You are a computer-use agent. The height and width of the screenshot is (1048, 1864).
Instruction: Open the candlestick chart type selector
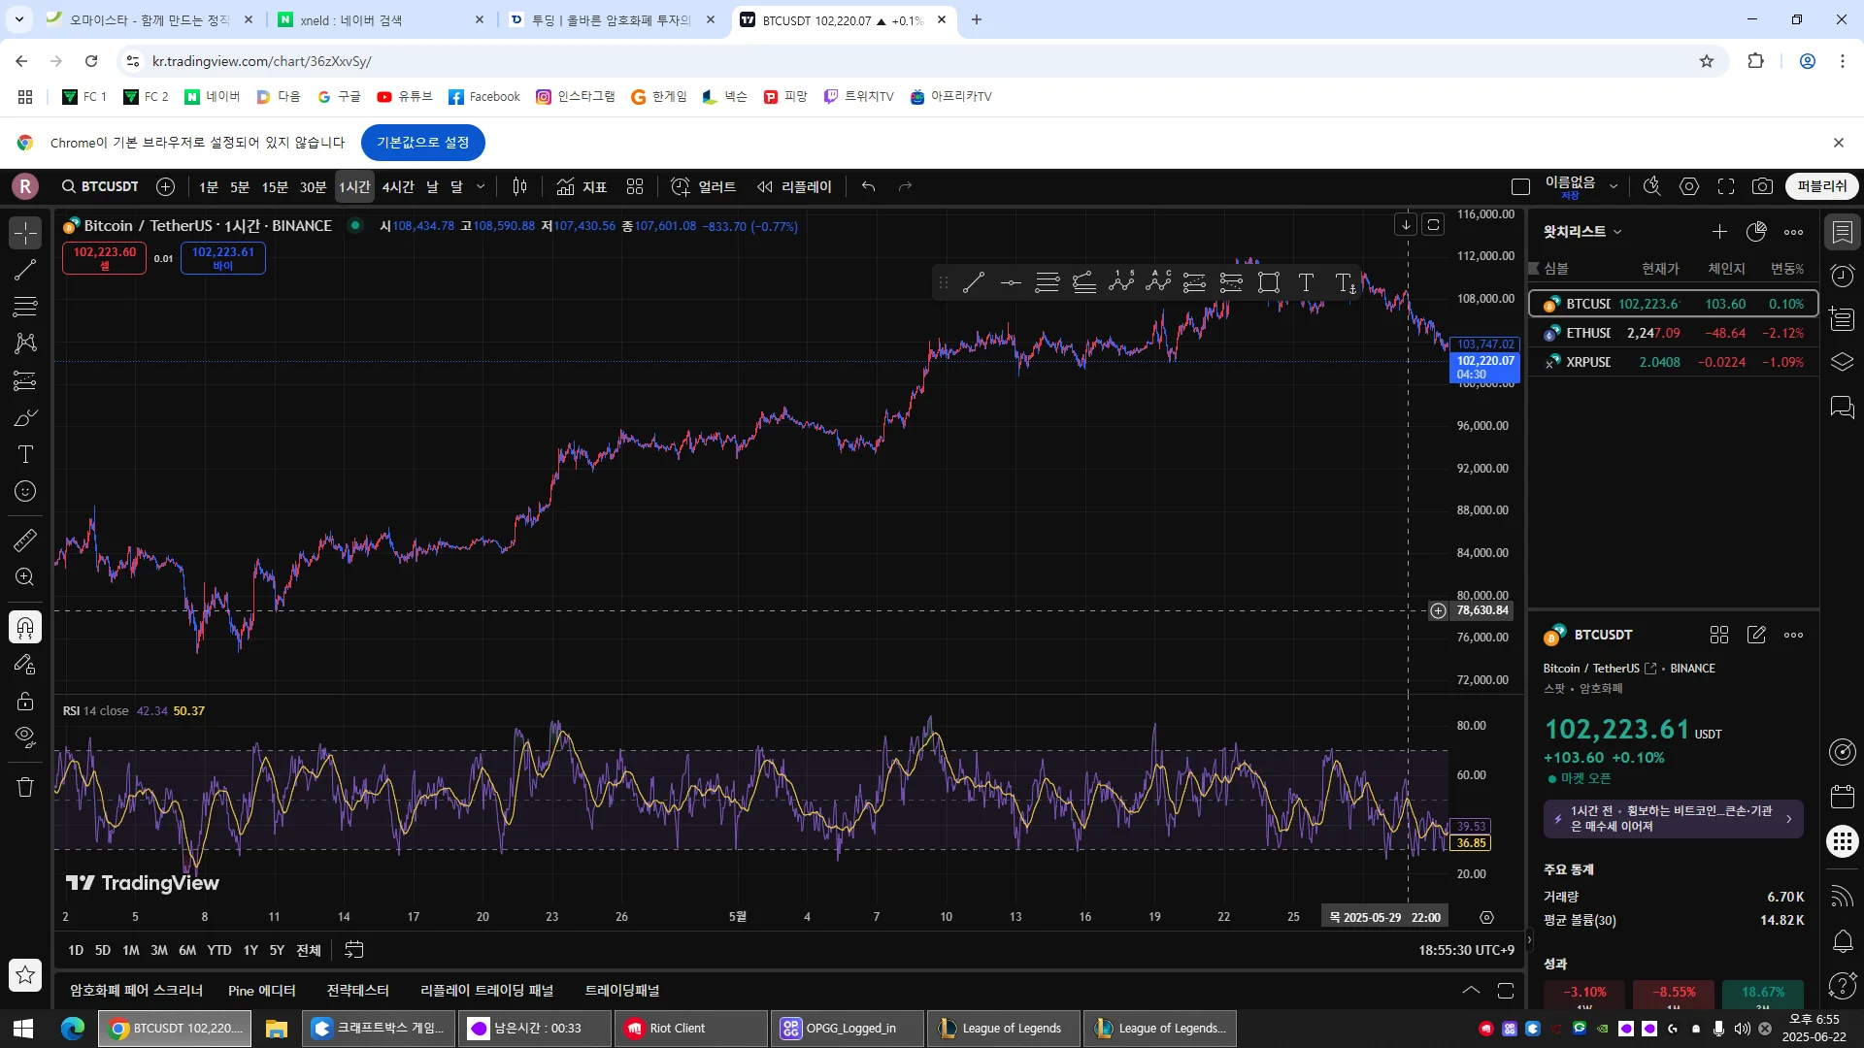tap(519, 186)
